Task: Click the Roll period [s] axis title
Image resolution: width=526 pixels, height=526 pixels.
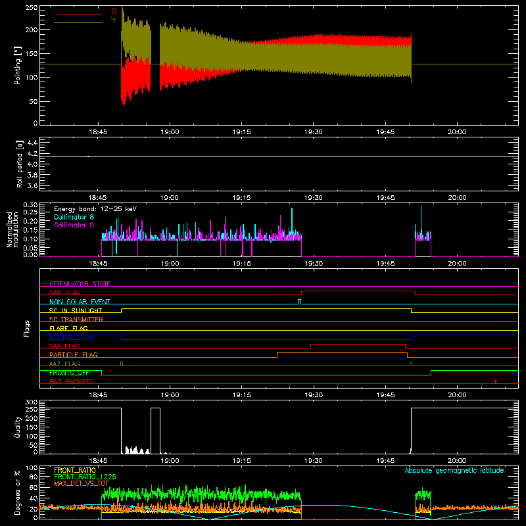Action: click(20, 164)
